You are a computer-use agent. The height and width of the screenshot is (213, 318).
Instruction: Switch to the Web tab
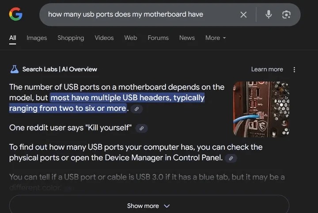click(131, 38)
